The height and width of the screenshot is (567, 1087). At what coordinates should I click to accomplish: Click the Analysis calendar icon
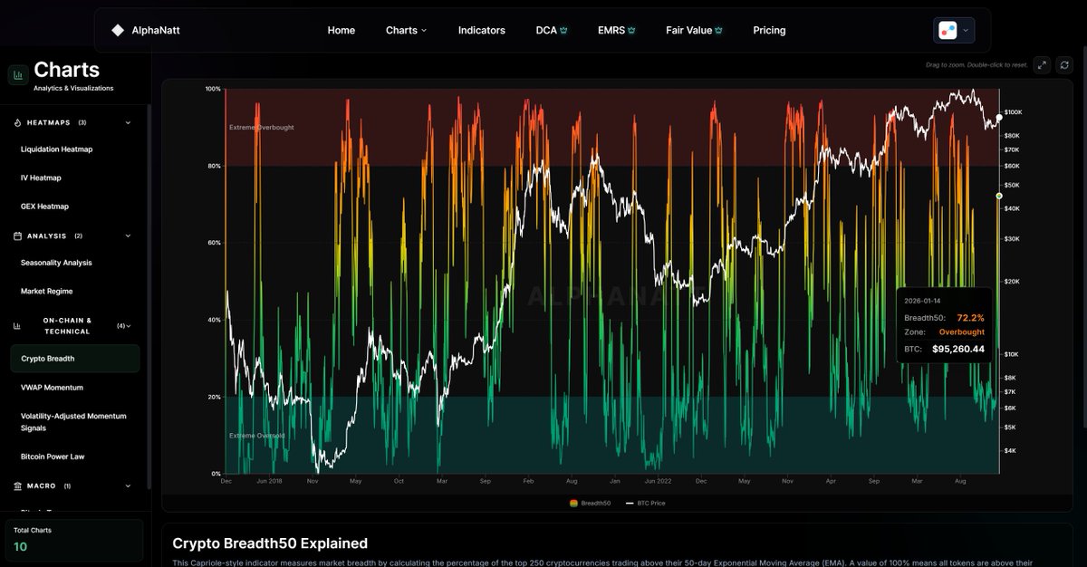click(x=18, y=235)
